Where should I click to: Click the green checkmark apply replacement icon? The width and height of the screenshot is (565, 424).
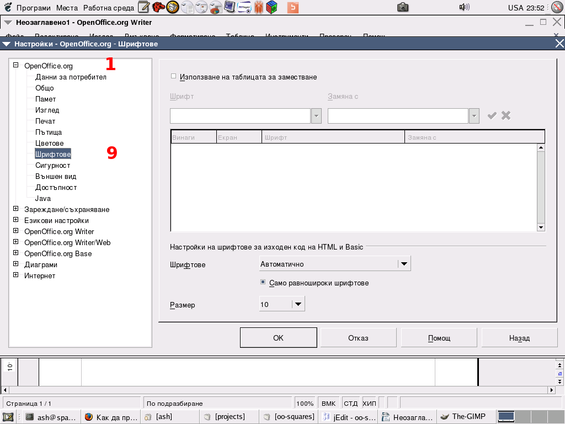(x=492, y=115)
